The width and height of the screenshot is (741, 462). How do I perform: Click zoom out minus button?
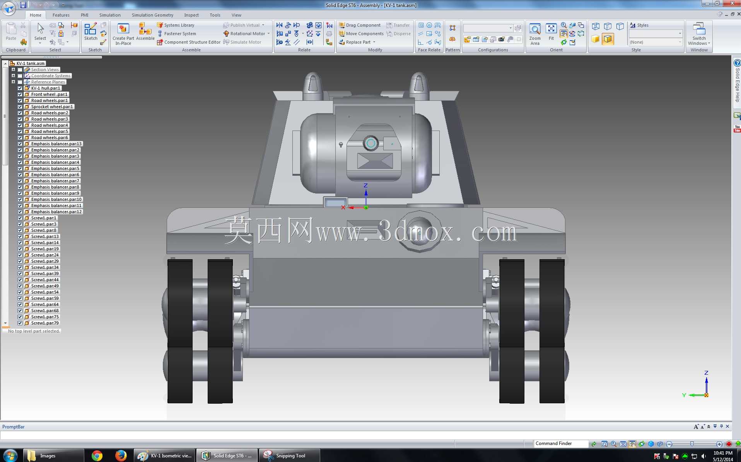pos(669,444)
